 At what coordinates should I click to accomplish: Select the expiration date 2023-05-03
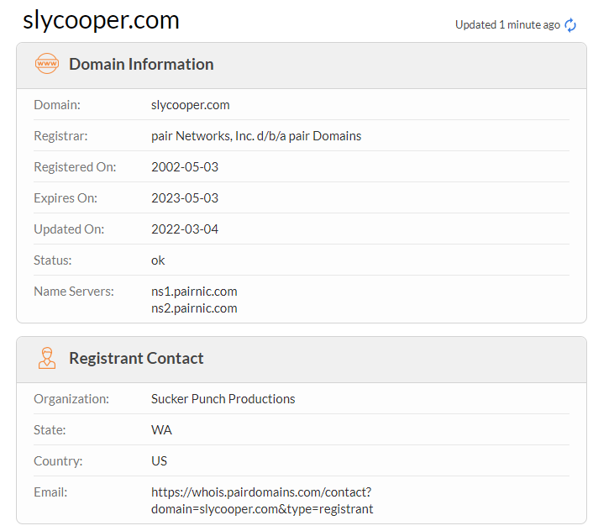185,198
